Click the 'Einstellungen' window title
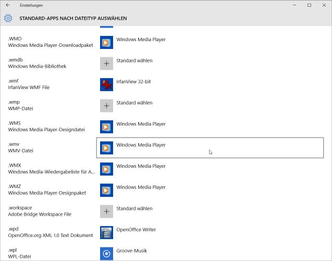 tap(31, 6)
